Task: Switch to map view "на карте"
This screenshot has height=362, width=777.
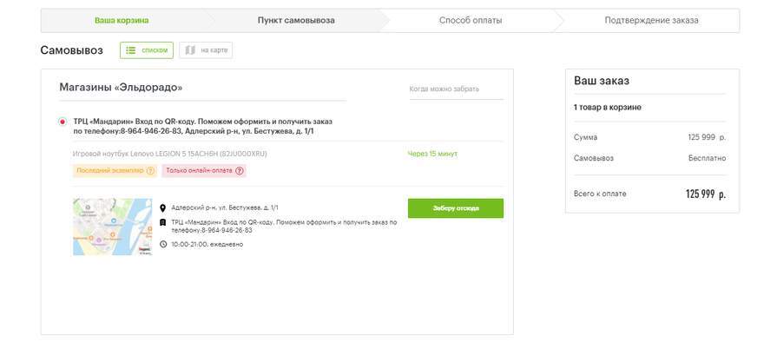Action: click(x=206, y=50)
